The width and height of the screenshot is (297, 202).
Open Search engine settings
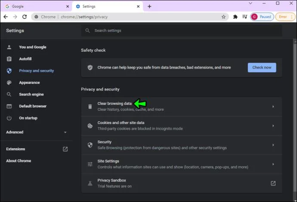31,94
